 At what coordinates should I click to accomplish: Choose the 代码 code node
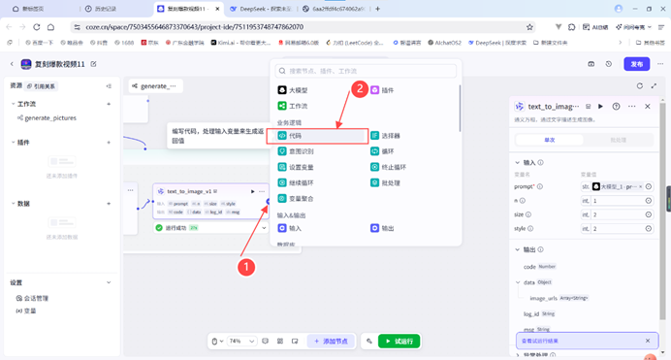pyautogui.click(x=317, y=136)
